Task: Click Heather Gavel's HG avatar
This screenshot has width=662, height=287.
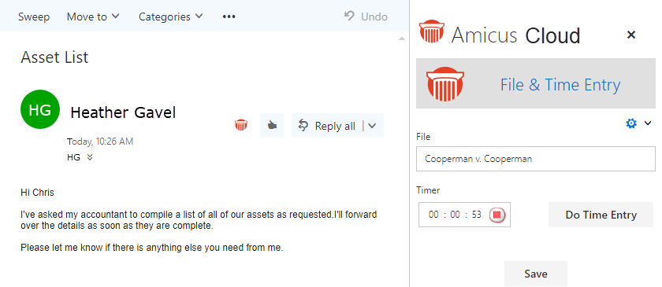Action: 40,109
